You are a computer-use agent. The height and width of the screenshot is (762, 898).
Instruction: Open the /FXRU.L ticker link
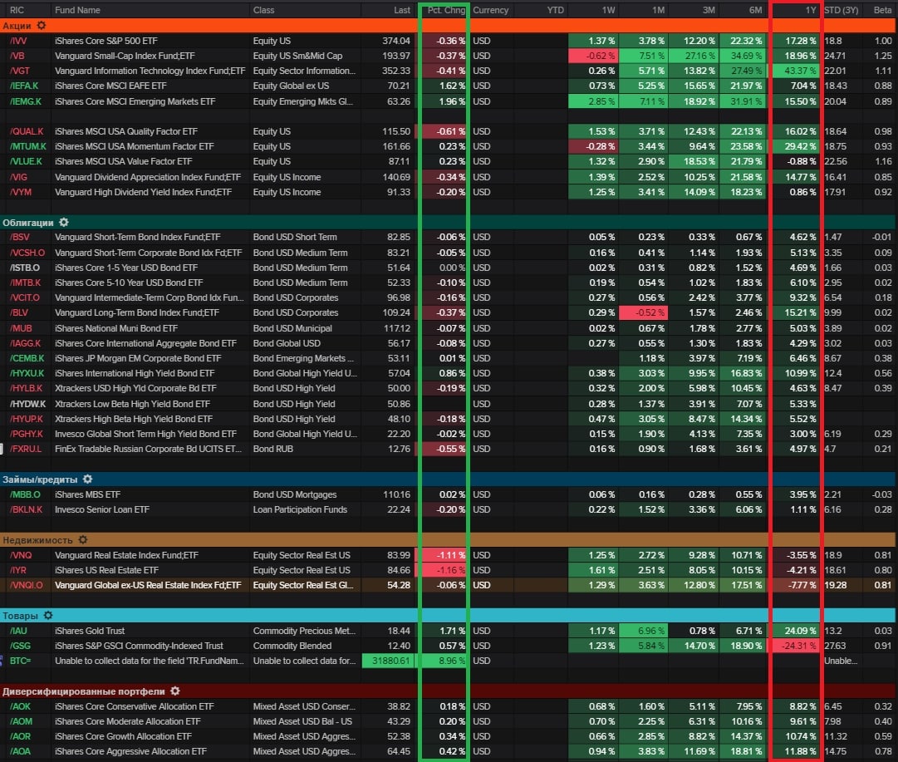tap(25, 449)
